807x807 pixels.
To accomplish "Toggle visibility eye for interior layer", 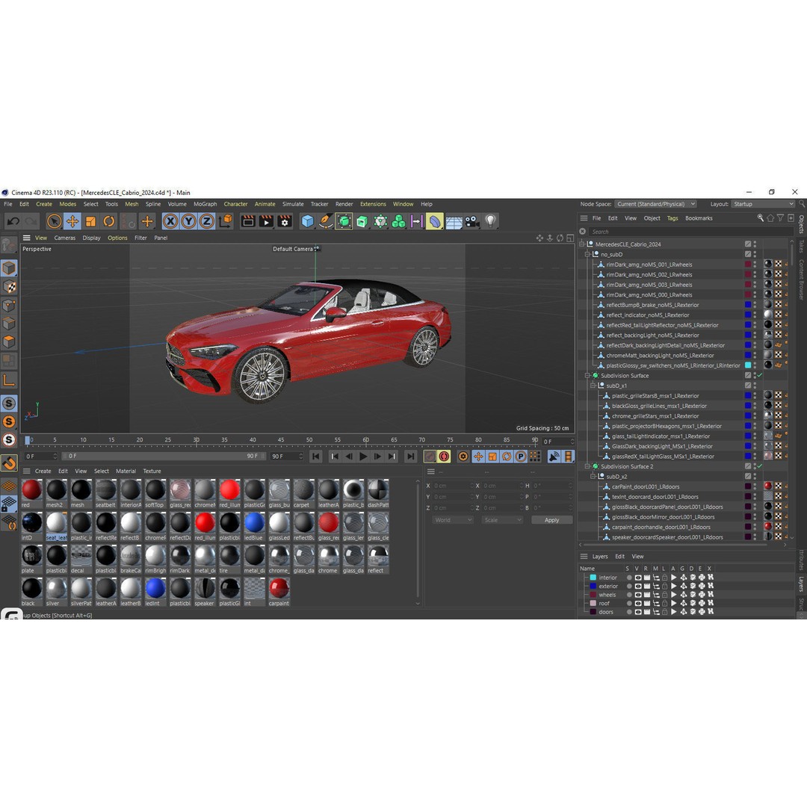I will point(638,578).
